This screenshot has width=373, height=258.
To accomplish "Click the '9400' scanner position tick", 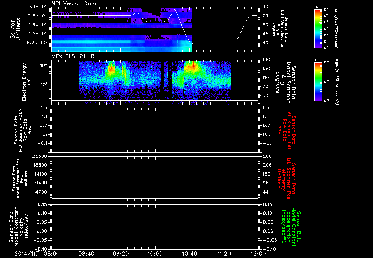I will pyautogui.click(x=41, y=183).
